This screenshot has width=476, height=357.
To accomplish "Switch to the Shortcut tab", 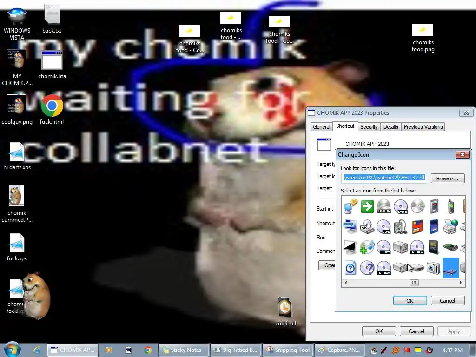I will click(345, 126).
